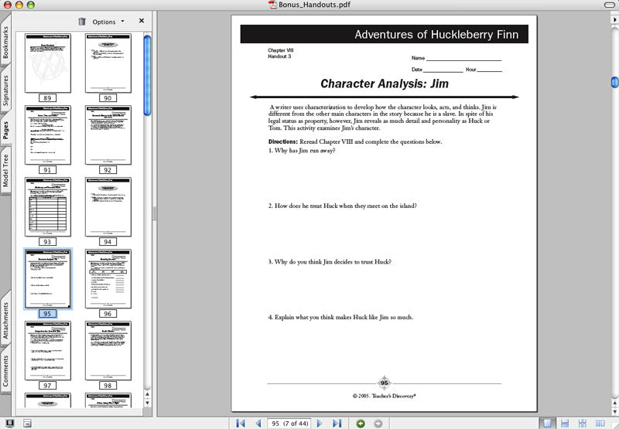Image resolution: width=619 pixels, height=429 pixels.
Task: Click the page label 95 under thumbnail
Action: click(x=47, y=314)
